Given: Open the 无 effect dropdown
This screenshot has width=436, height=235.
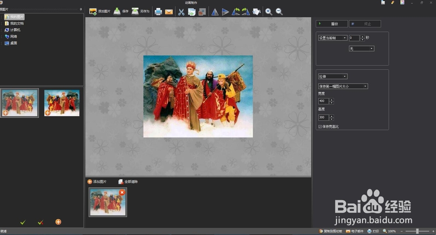Looking at the screenshot, I should coord(361,49).
